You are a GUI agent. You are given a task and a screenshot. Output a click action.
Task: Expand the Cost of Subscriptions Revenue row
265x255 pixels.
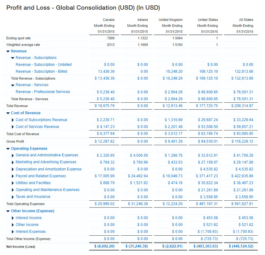[13, 120]
